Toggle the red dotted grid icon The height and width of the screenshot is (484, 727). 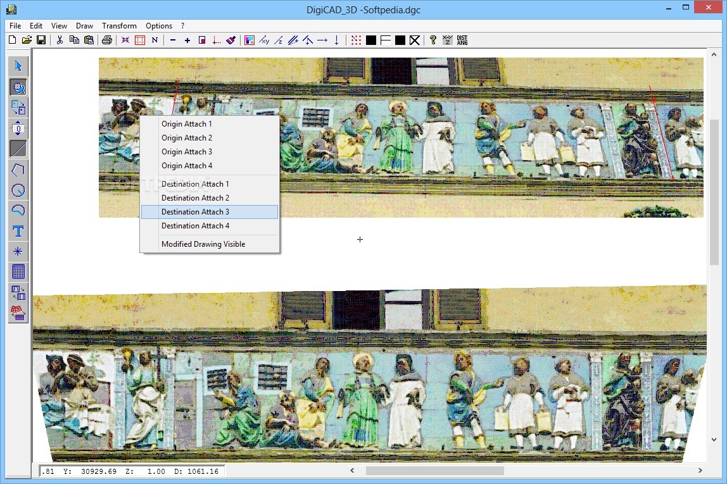tap(356, 40)
